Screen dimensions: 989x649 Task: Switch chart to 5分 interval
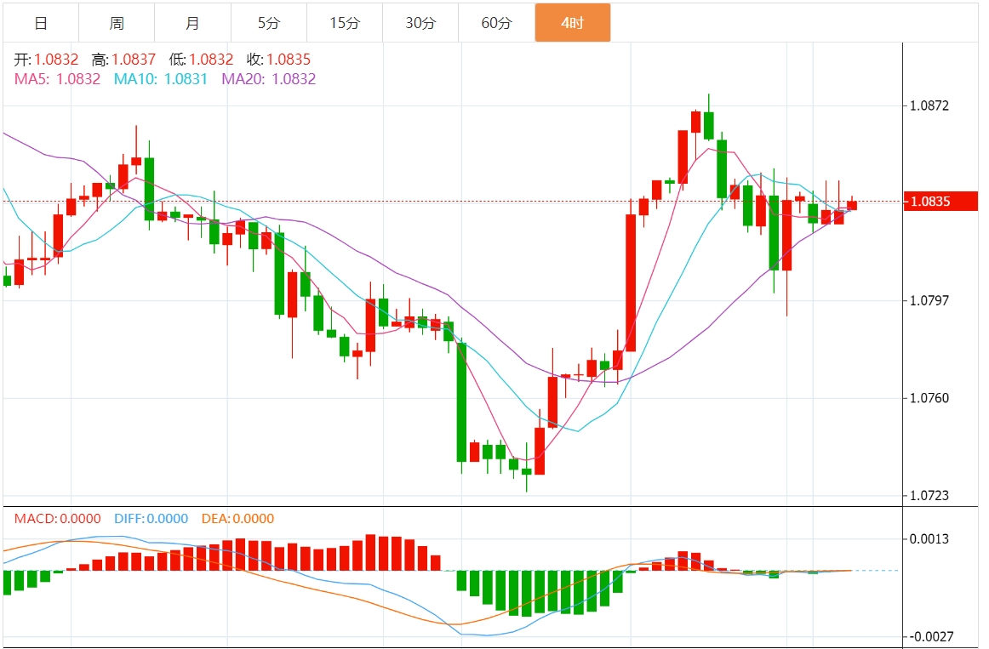pyautogui.click(x=268, y=23)
